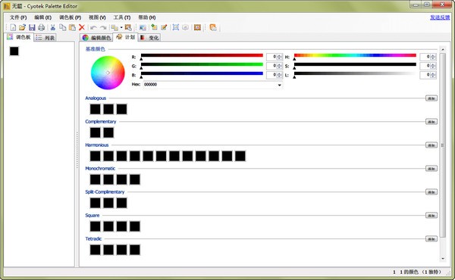Click the import from image icon

[143, 27]
